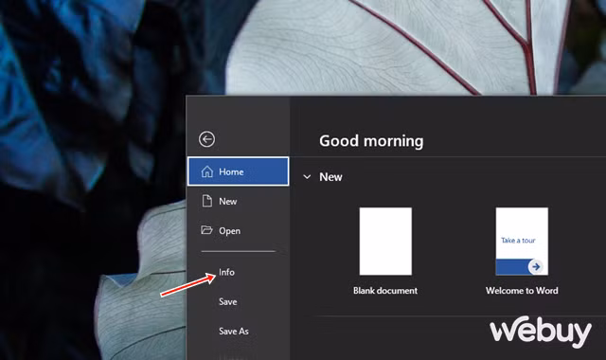Select the Home menu item
Viewport: 606px width, 360px height.
click(x=238, y=171)
